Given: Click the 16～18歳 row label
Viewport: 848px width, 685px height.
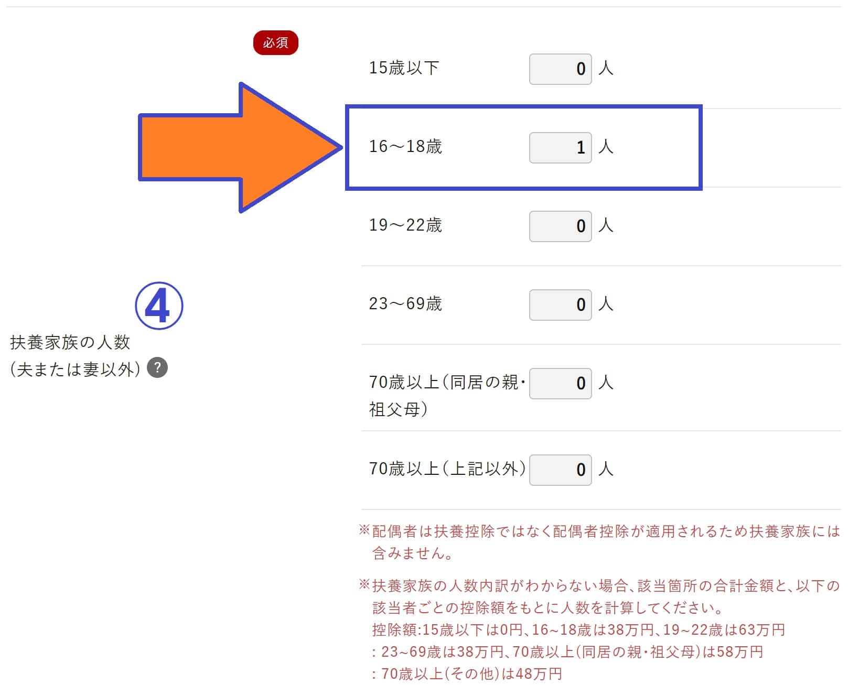Looking at the screenshot, I should [x=405, y=146].
